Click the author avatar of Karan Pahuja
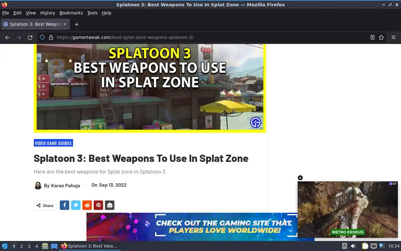This screenshot has width=401, height=251. tap(38, 185)
